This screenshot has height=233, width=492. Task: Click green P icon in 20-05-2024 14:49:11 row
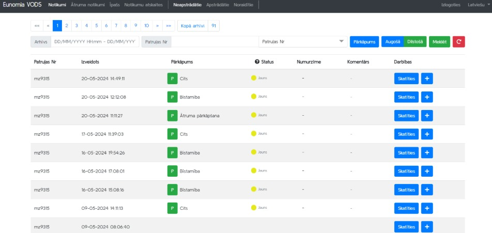pyautogui.click(x=172, y=79)
